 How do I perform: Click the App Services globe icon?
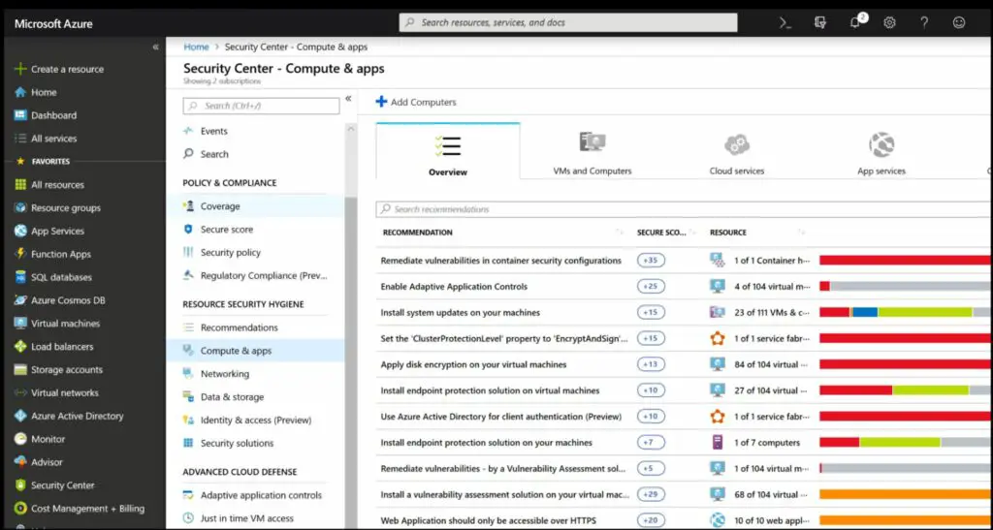pyautogui.click(x=20, y=231)
